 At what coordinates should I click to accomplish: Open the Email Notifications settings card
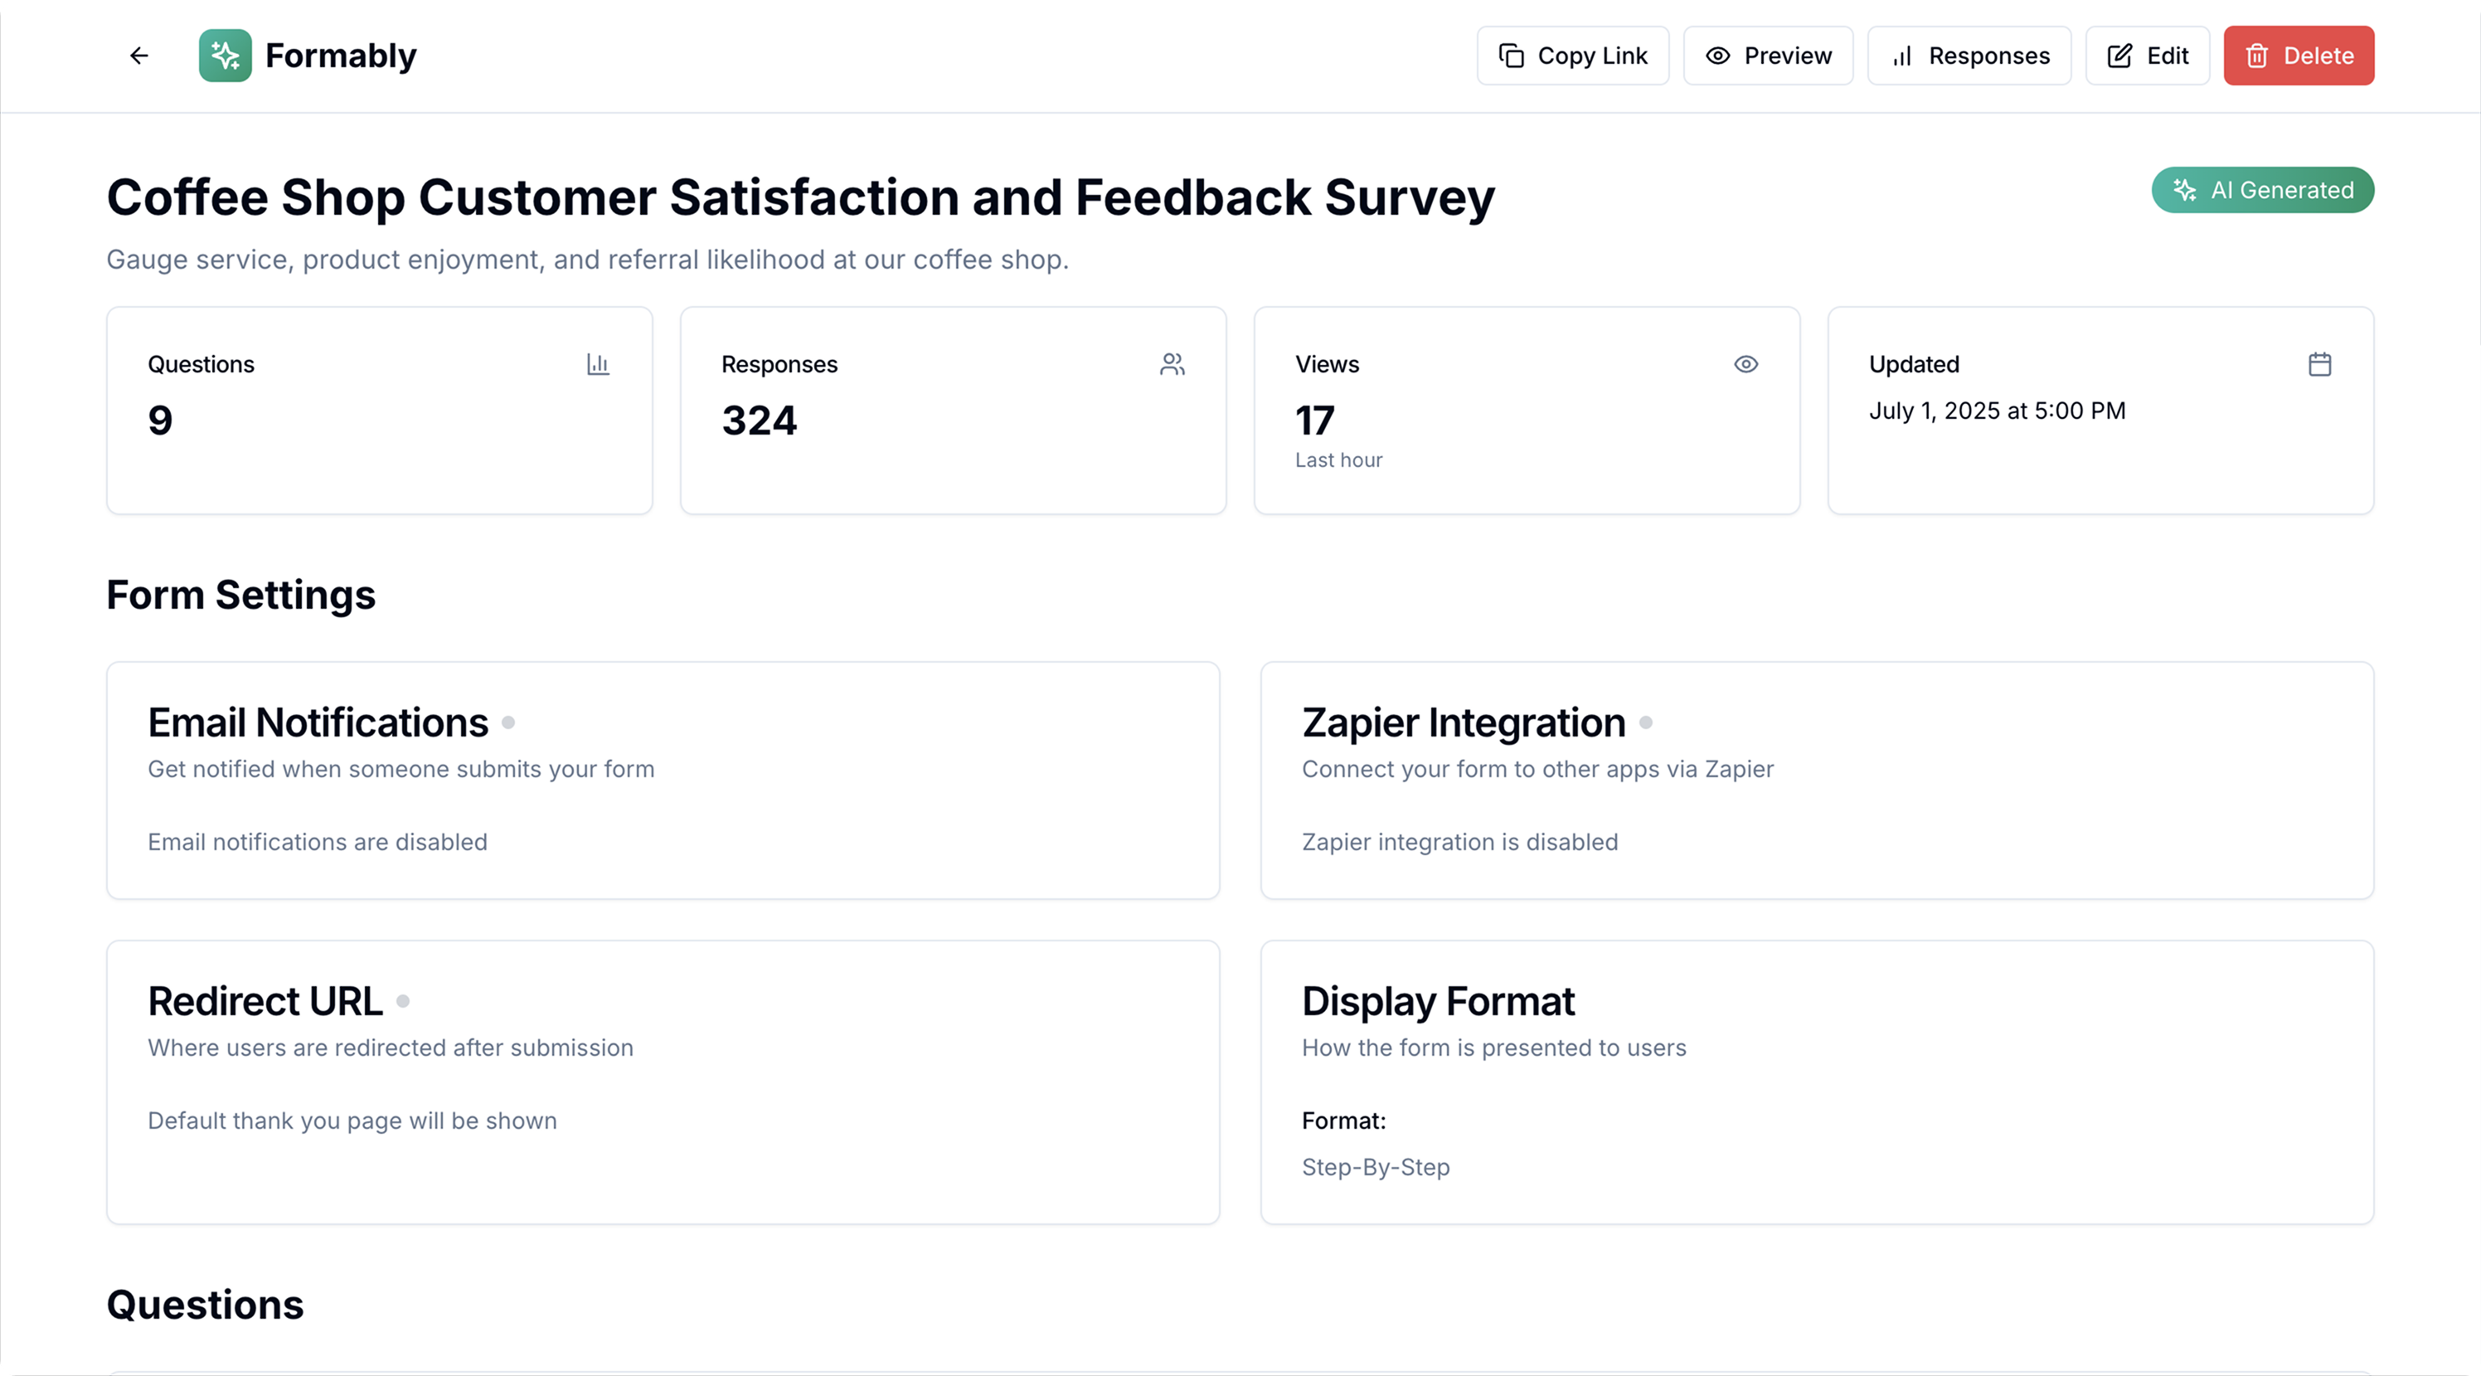[663, 780]
